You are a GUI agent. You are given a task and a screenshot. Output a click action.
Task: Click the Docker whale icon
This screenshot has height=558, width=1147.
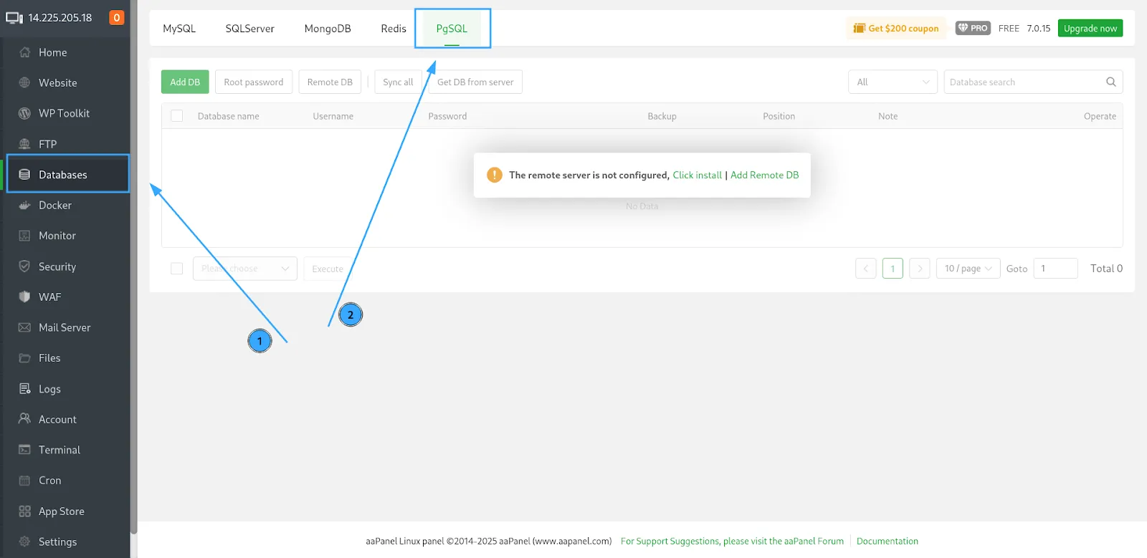[x=24, y=205]
